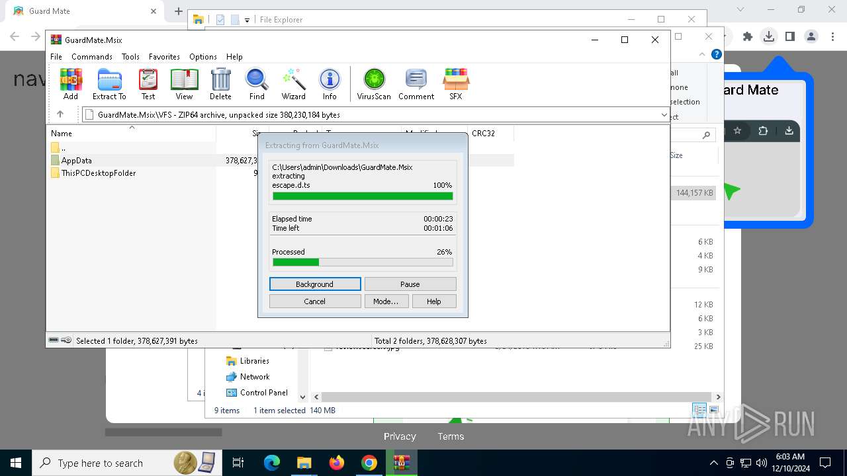Open Firefox from the taskbar
The height and width of the screenshot is (476, 847).
tap(337, 463)
